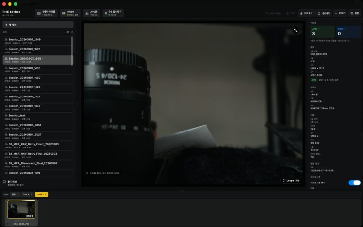Image resolution: width=363 pixels, height=227 pixels.
Task: Open settings with the gear icon
Action: pyautogui.click(x=354, y=13)
